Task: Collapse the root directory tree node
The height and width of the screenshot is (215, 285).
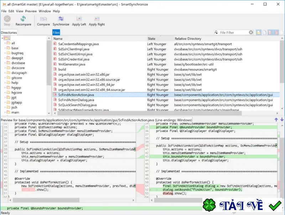Action: tap(2, 38)
